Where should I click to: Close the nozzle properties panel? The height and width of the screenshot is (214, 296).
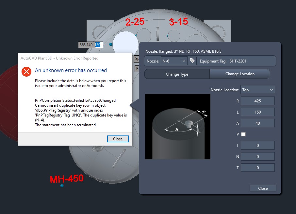click(263, 188)
